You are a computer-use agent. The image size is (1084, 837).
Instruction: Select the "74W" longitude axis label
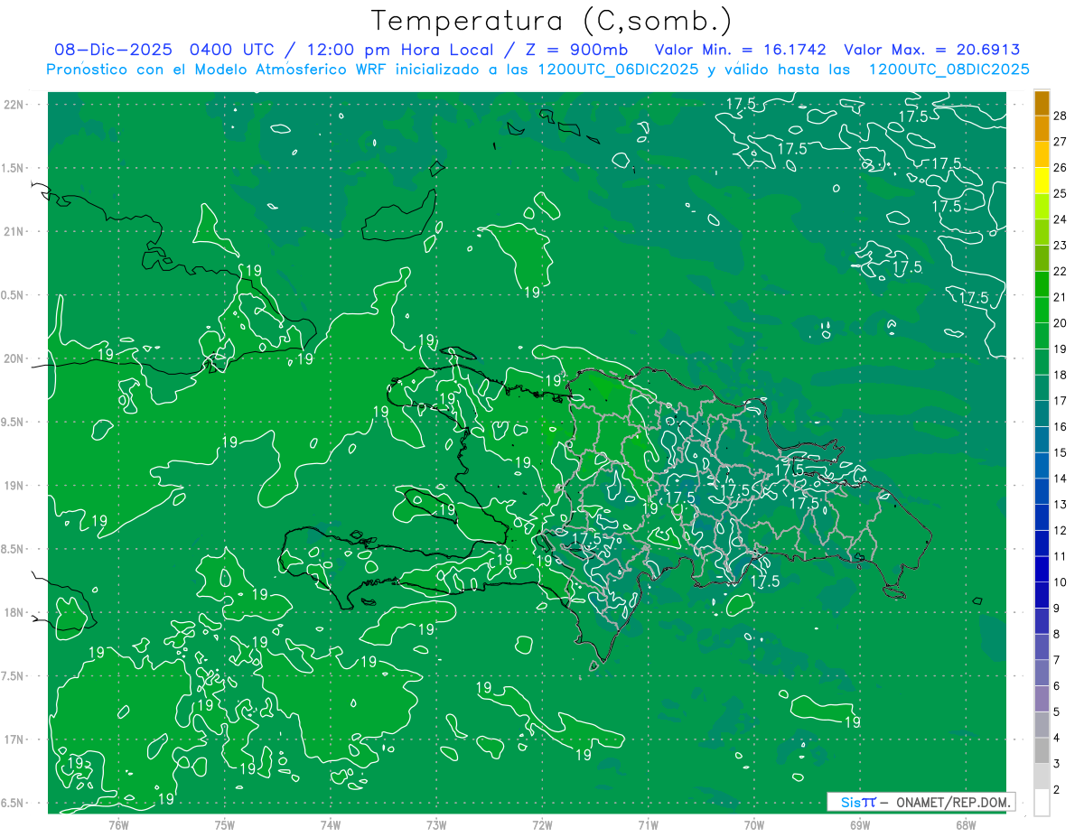331,825
